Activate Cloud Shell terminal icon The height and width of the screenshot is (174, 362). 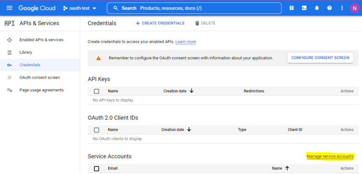click(304, 8)
